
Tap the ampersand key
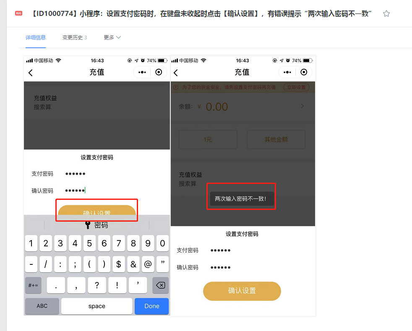133,264
